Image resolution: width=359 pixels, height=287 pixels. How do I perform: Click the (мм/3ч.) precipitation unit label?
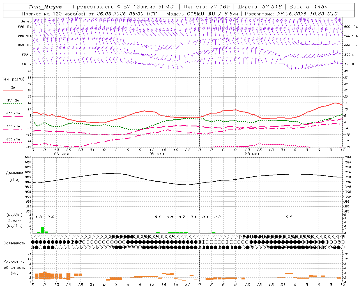pyautogui.click(x=14, y=215)
